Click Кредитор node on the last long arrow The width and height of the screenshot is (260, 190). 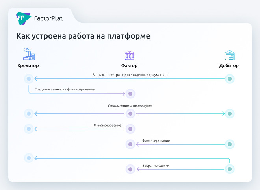coord(29,158)
